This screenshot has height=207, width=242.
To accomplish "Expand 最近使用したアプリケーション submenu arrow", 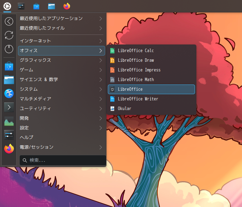I will point(101,19).
